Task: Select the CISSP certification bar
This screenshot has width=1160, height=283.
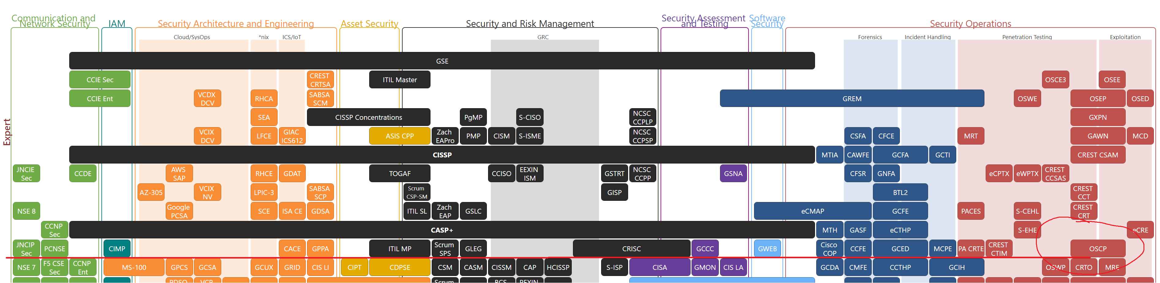Action: click(x=442, y=155)
